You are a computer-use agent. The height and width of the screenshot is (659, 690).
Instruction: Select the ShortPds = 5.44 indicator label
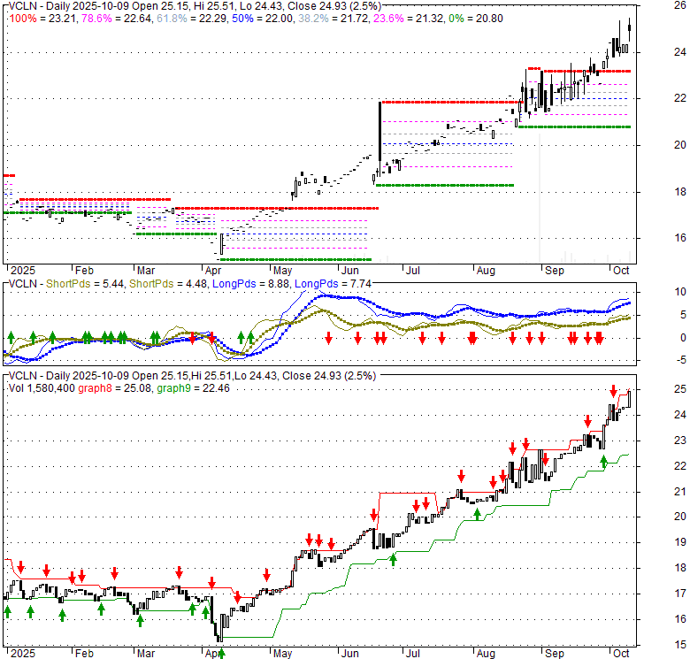(x=85, y=284)
